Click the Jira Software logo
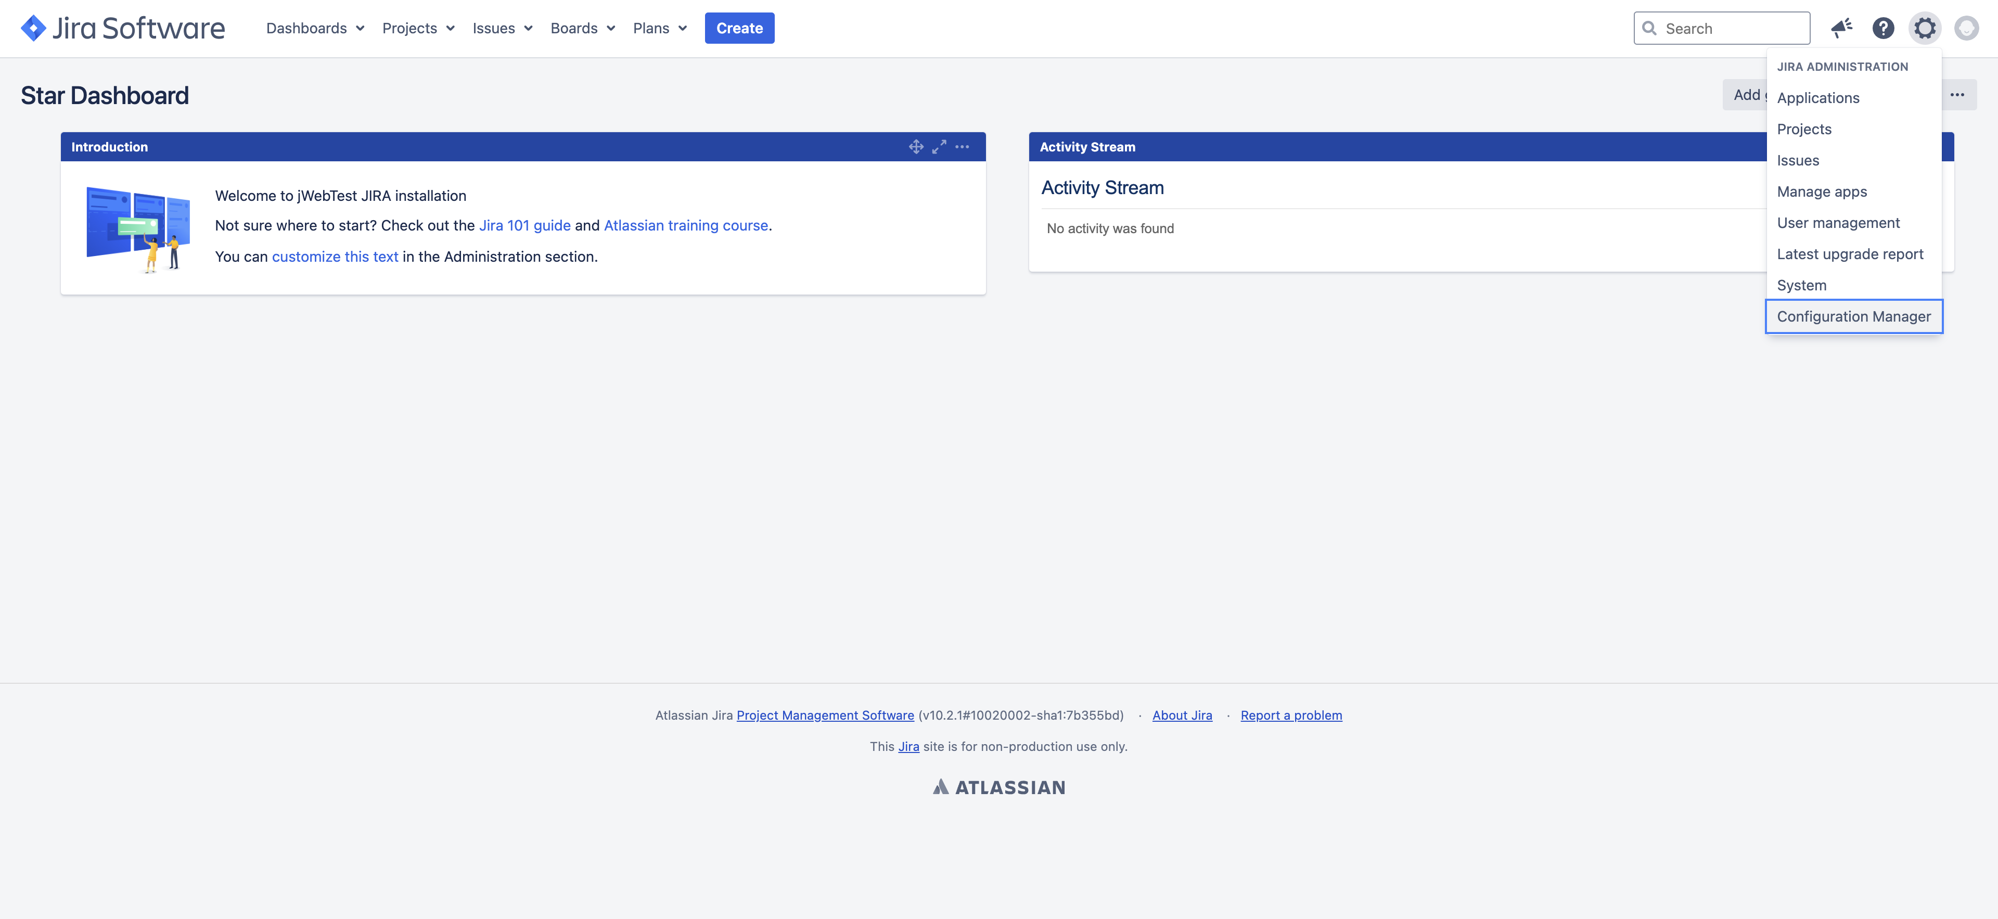This screenshot has height=919, width=1998. click(x=123, y=29)
